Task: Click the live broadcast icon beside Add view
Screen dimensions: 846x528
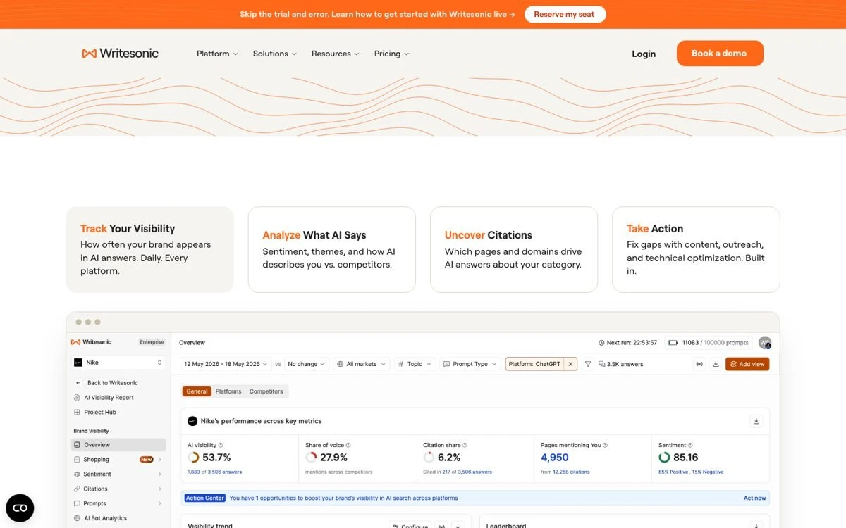Action: [x=699, y=364]
